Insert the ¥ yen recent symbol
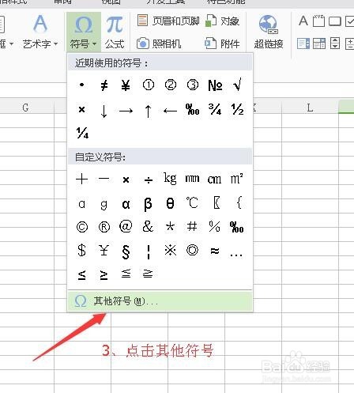 [126, 85]
